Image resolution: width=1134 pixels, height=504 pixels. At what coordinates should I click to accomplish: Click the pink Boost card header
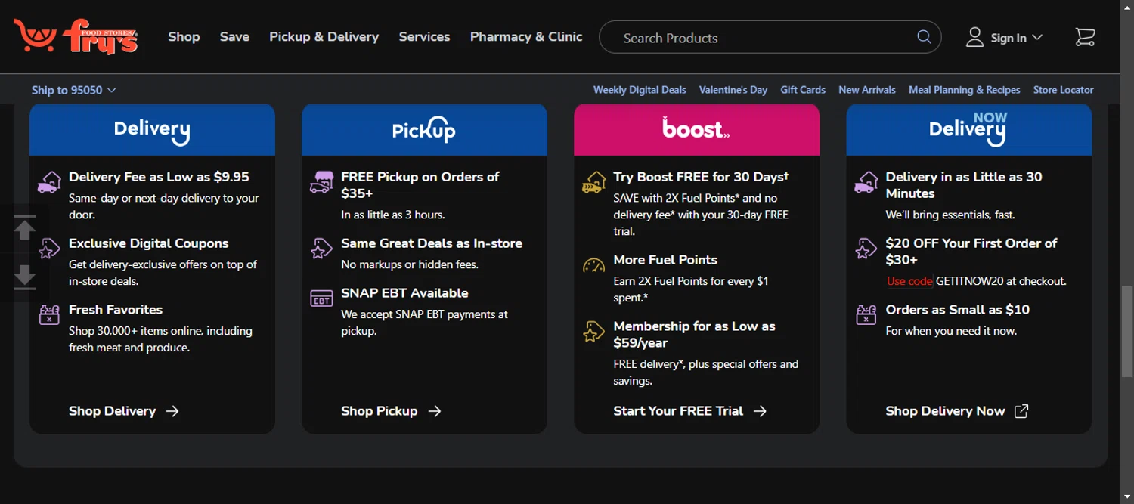[x=696, y=130]
